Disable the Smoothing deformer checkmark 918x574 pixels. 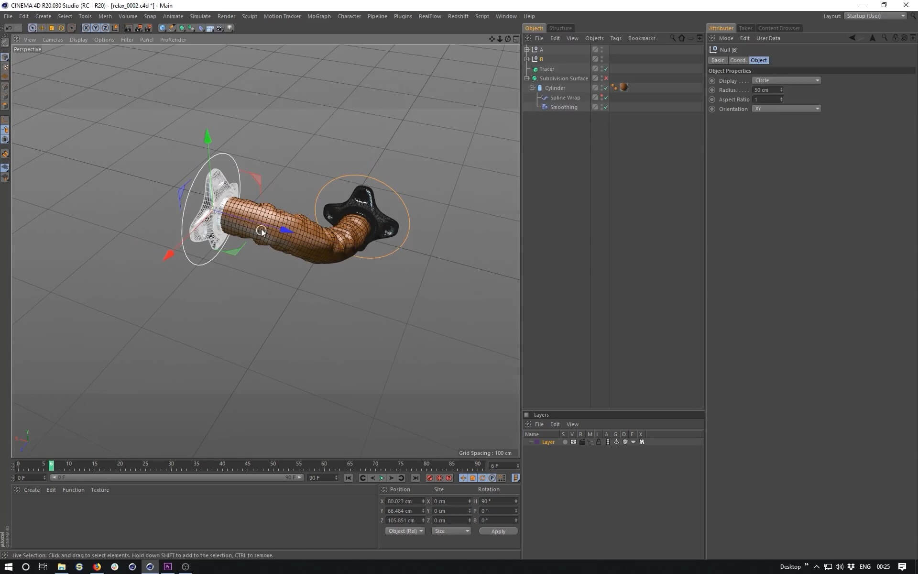[x=606, y=107]
